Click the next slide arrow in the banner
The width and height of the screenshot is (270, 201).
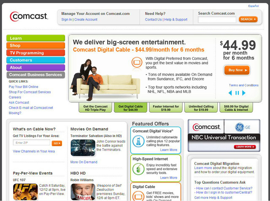(244, 93)
